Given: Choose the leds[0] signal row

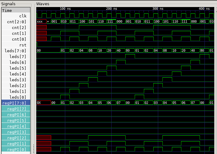Looking at the screenshot, I should (x=20, y=97).
